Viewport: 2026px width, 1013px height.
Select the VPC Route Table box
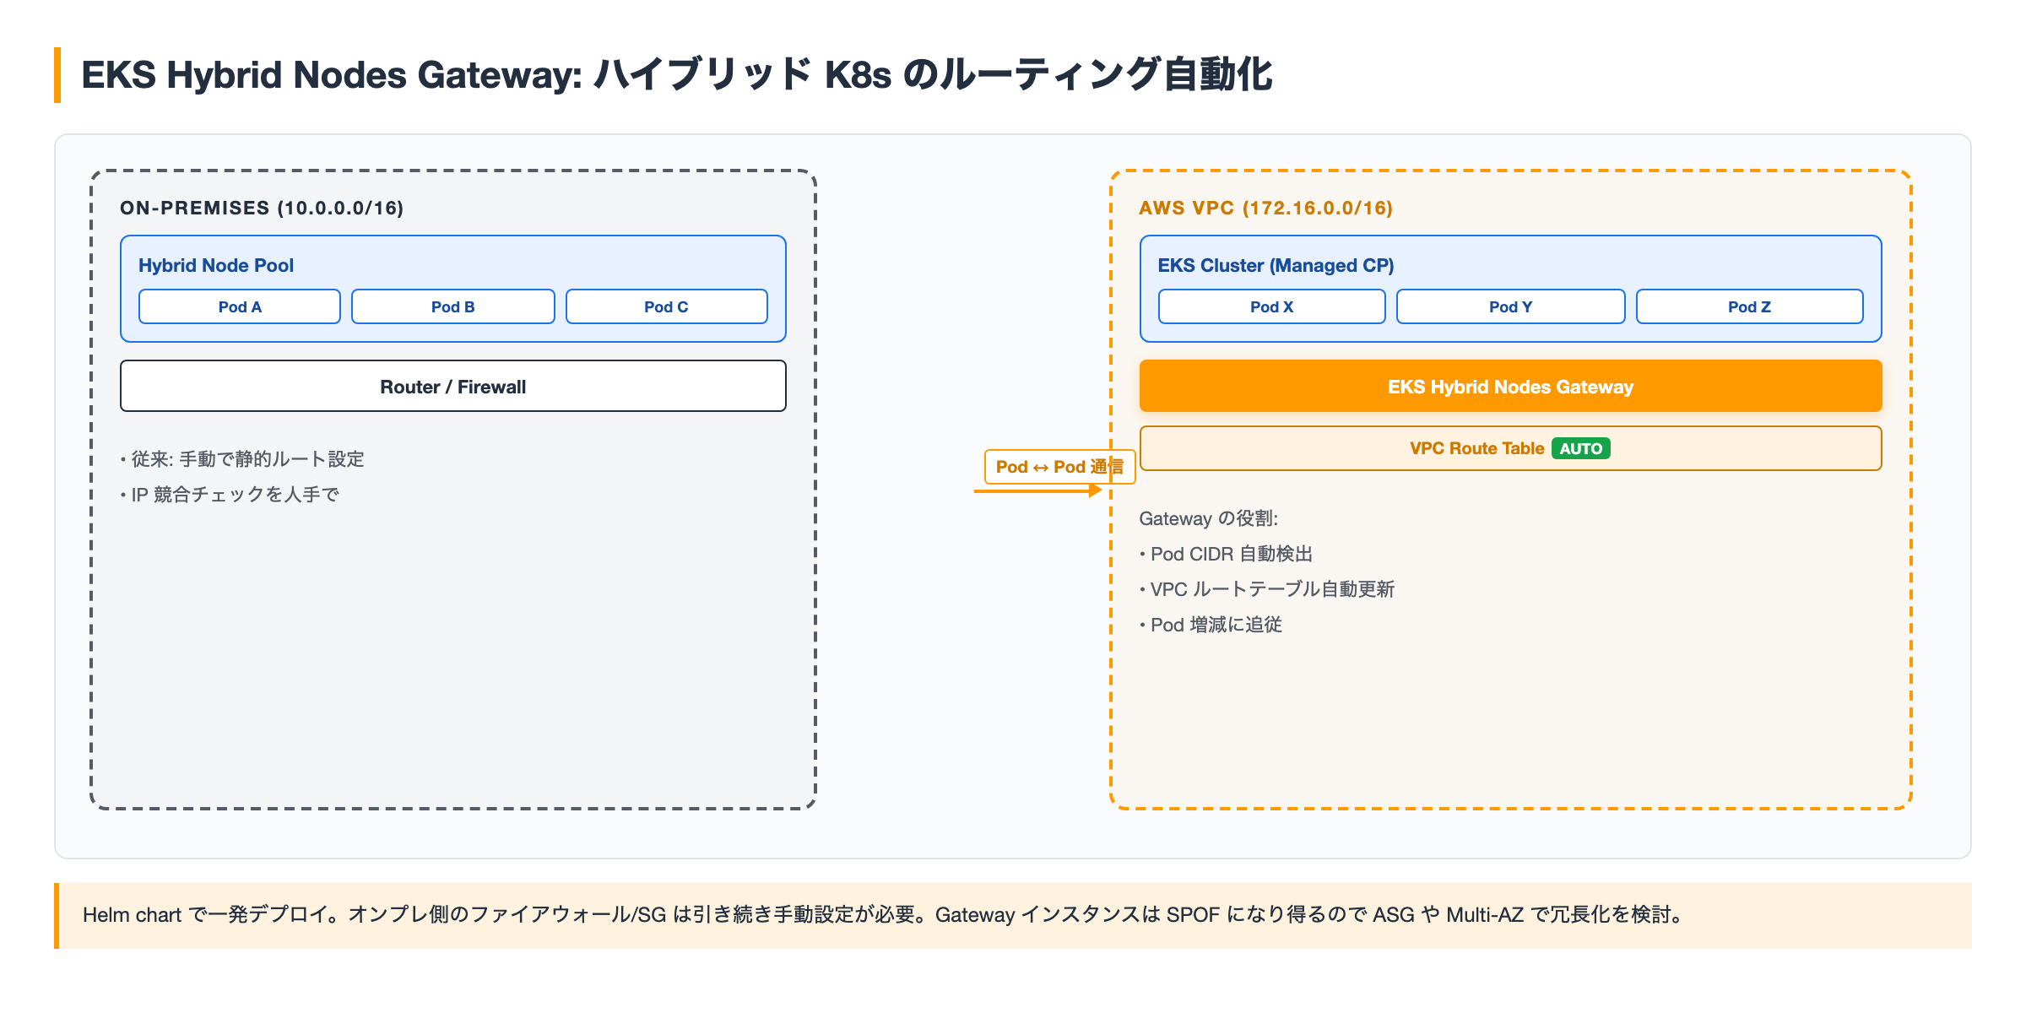[x=1511, y=448]
